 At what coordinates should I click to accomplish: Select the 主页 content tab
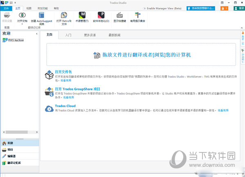tap(49, 35)
